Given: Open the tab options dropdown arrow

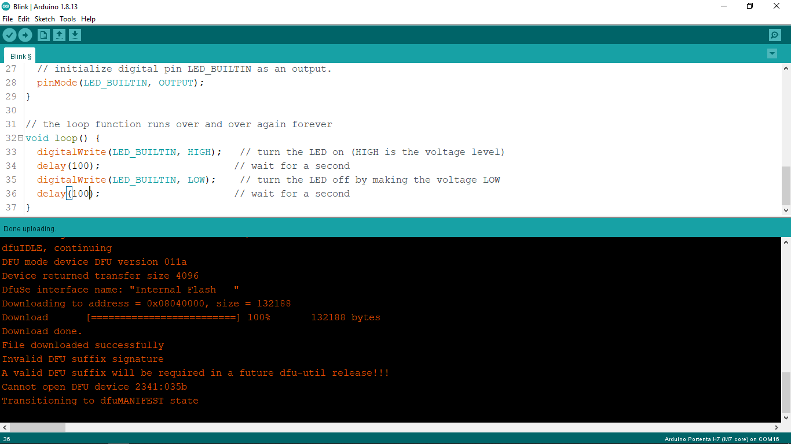Looking at the screenshot, I should click(x=772, y=54).
